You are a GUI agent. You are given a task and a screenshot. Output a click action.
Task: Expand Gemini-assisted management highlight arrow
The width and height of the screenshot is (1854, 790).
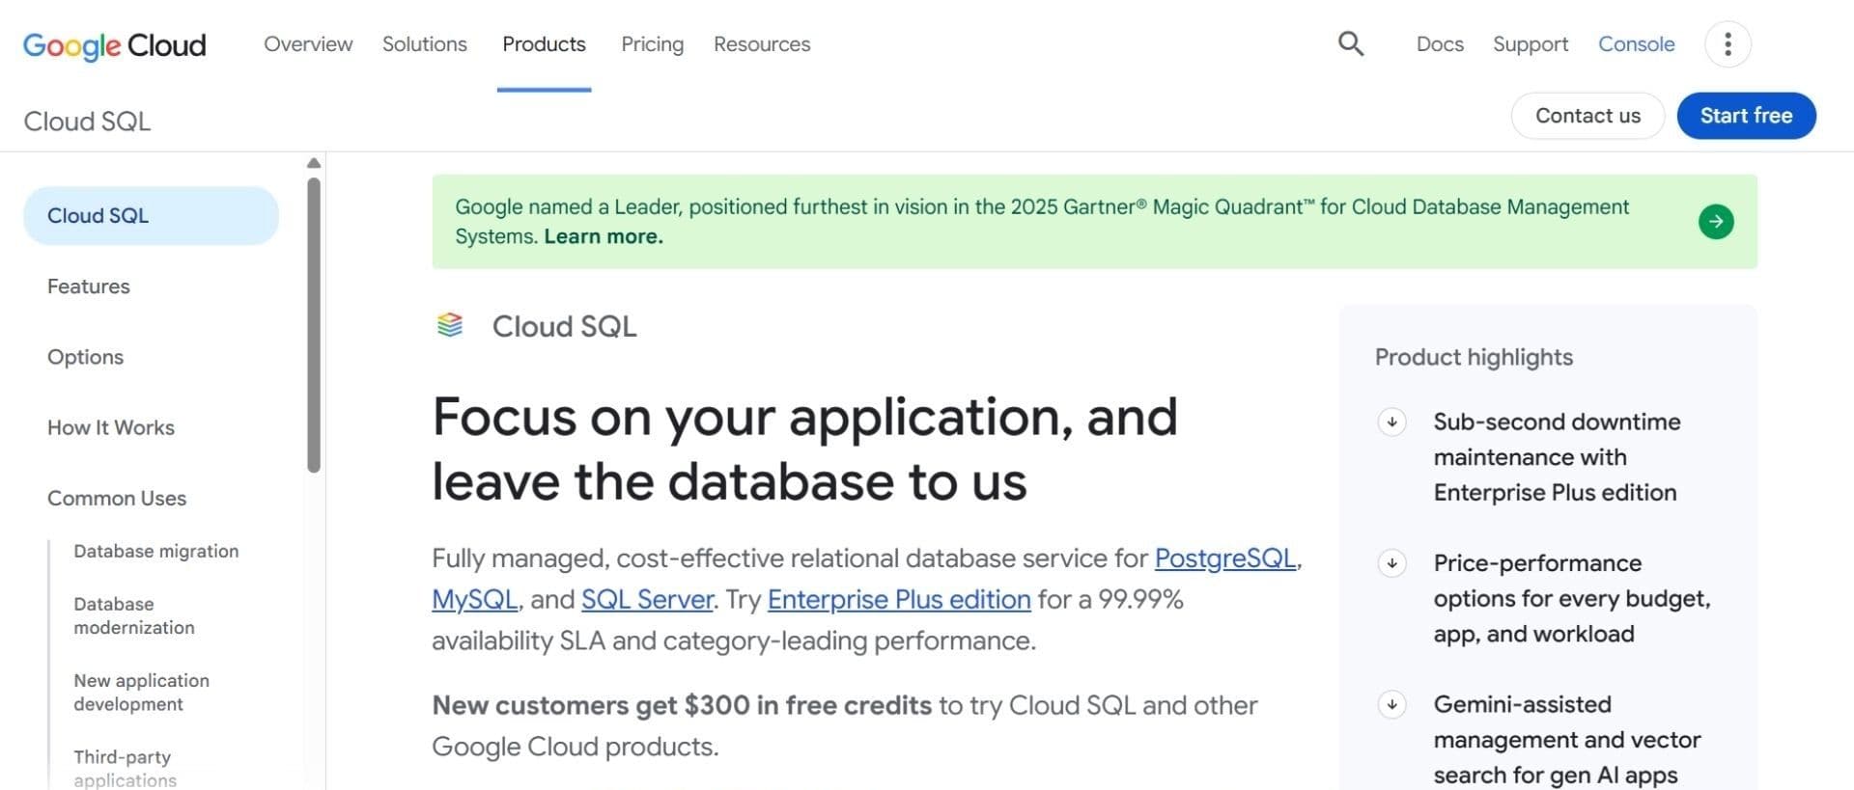click(1391, 704)
